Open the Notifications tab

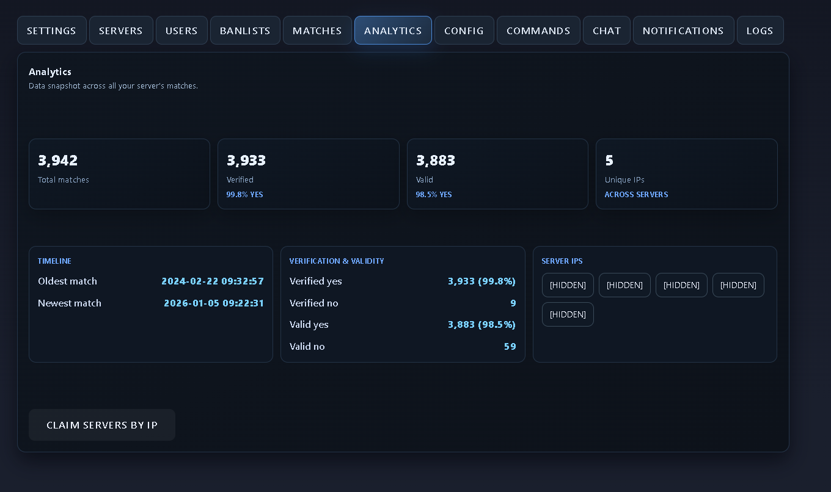point(683,31)
